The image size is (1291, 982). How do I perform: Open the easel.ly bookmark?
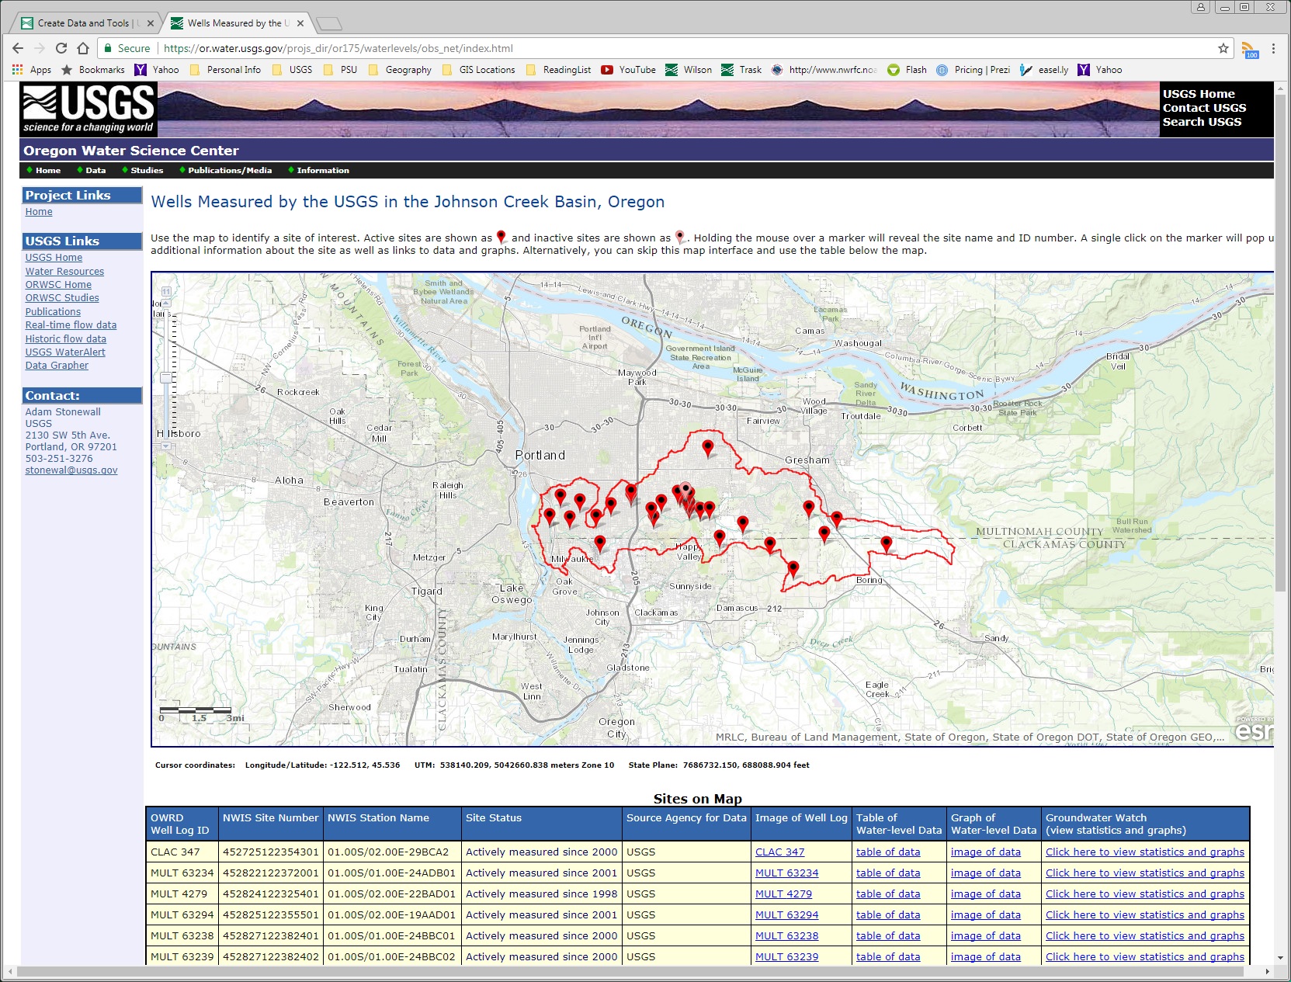[1044, 70]
